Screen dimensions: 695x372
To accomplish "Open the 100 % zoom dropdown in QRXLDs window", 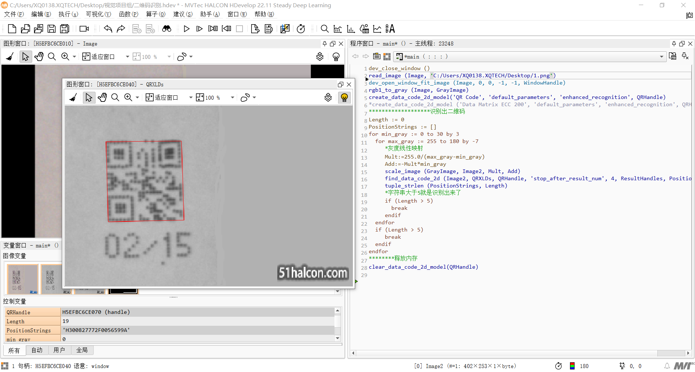I will 232,98.
